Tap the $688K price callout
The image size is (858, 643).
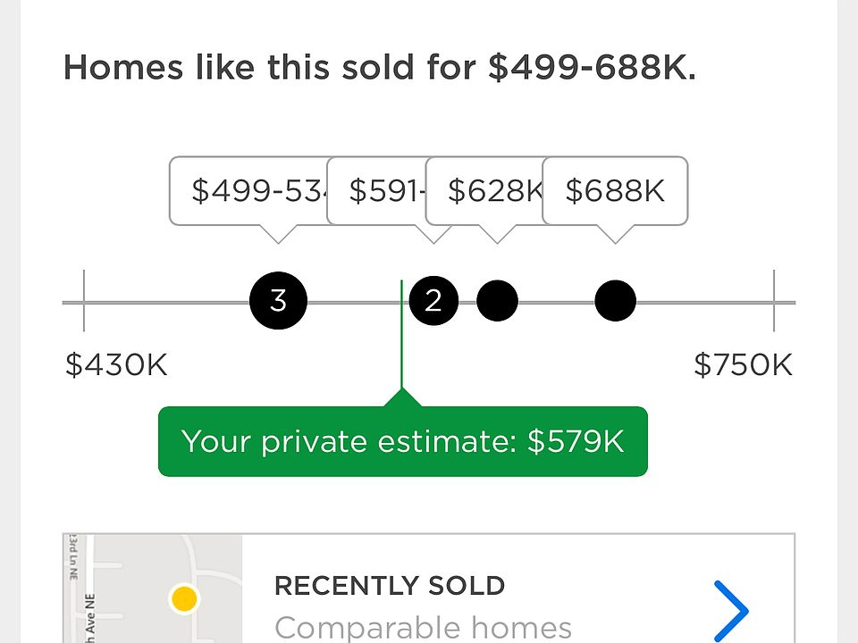(x=615, y=191)
